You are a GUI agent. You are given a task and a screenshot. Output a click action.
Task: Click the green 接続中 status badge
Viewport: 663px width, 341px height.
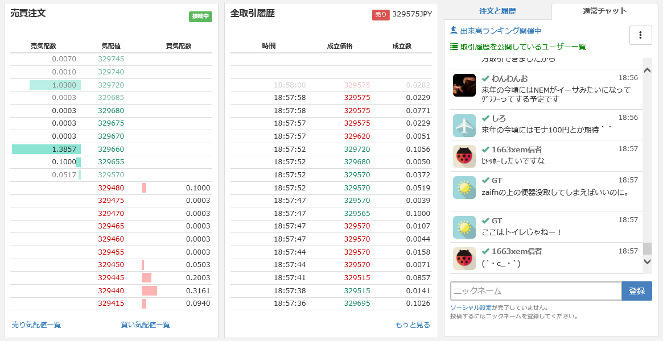tap(200, 16)
